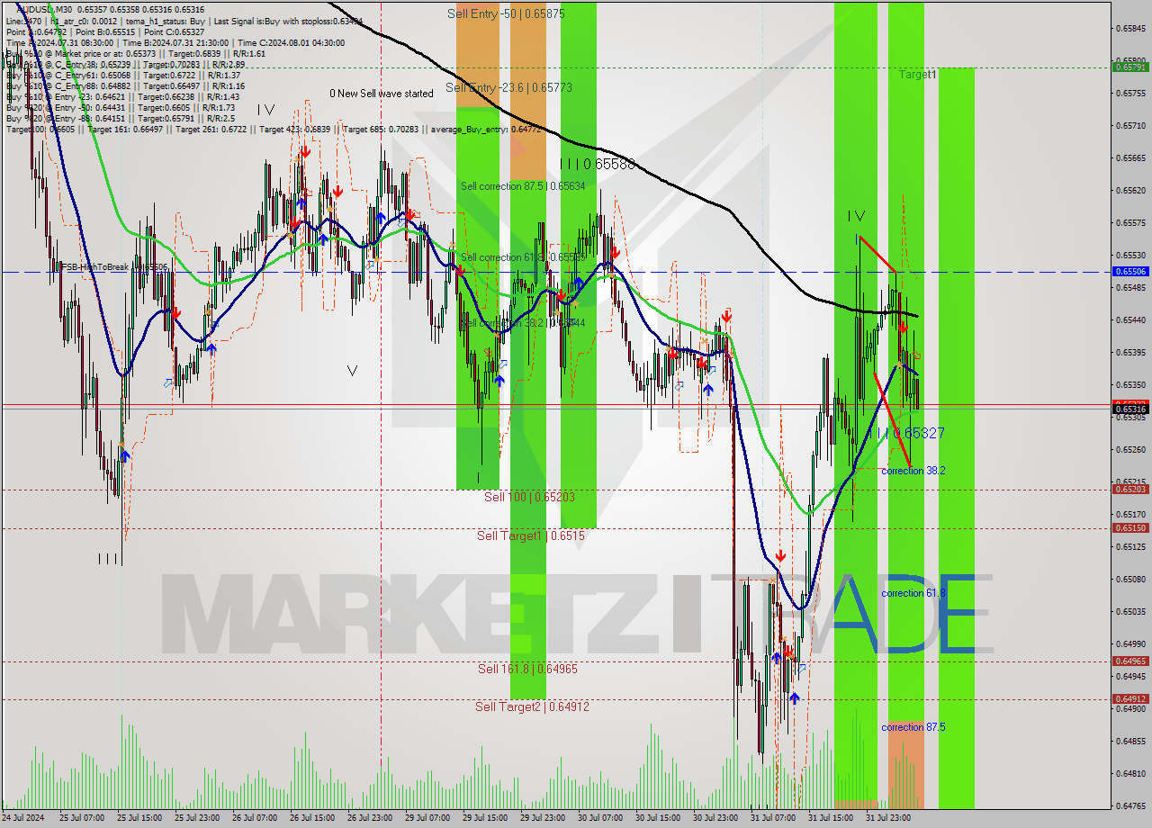Click the green 'Target1' label
Screen dimensions: 1152x828
(917, 75)
